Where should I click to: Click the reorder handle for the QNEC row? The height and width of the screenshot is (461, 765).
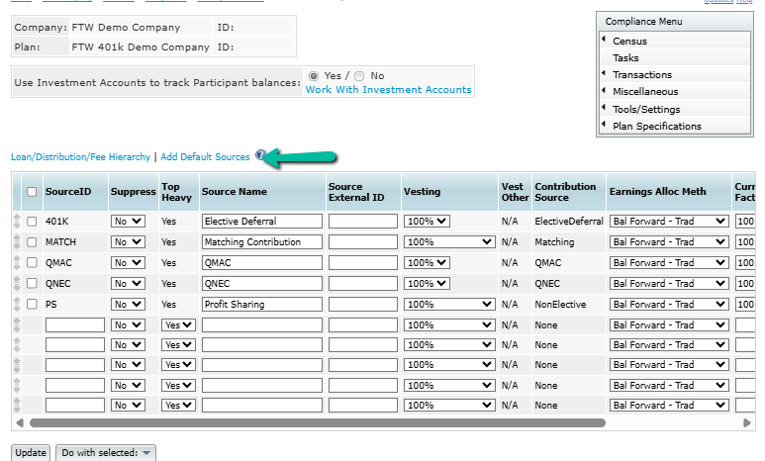(17, 284)
